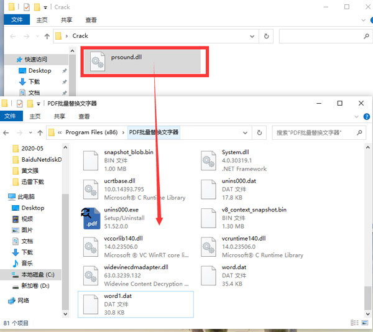Click PDF批量替换文字器 breadcrumb segment

point(154,132)
